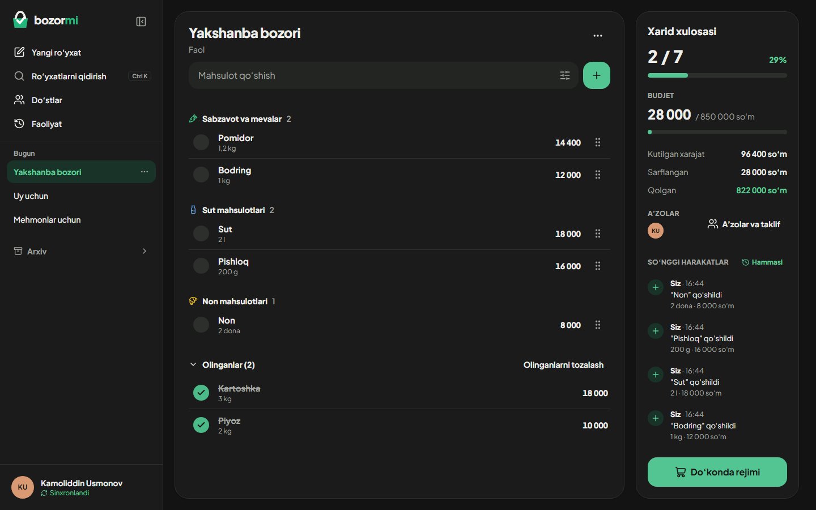Check off the Pomidor item
Viewport: 816px width, 510px height.
pos(201,142)
